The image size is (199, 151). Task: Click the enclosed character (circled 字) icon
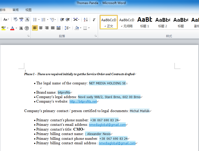(27, 28)
